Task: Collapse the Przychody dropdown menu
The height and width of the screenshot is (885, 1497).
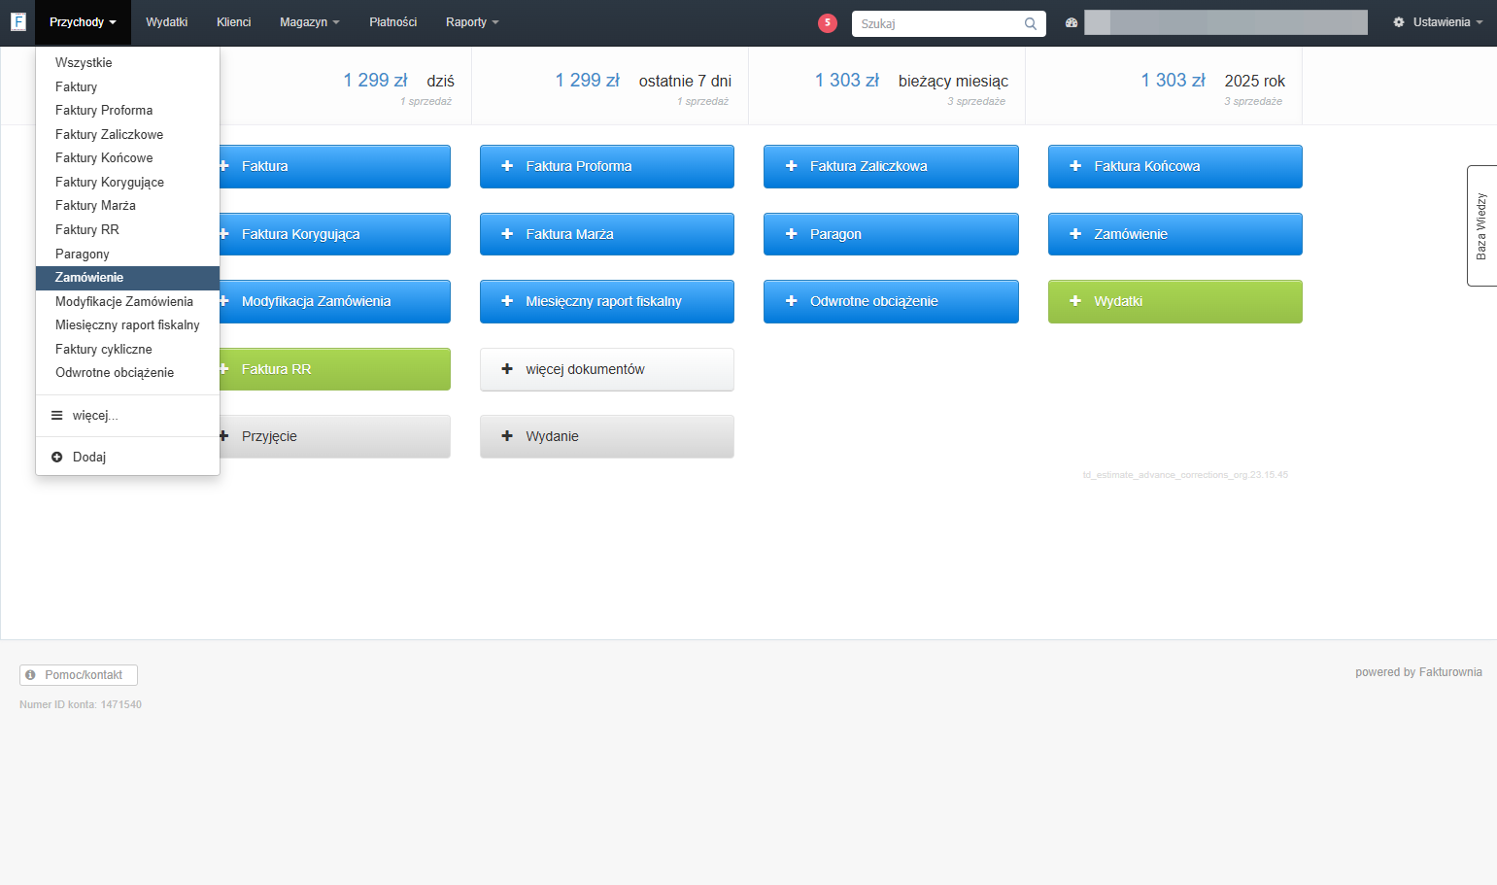Action: tap(83, 22)
